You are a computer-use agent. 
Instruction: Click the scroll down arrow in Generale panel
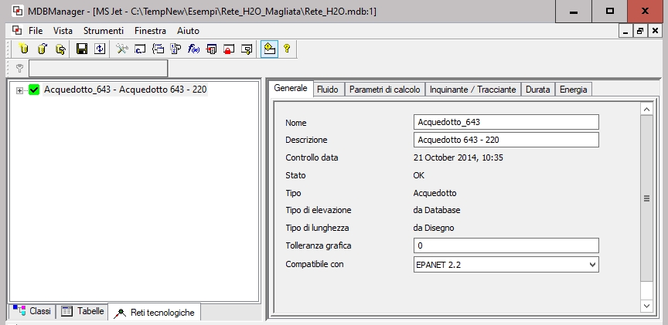point(647,306)
